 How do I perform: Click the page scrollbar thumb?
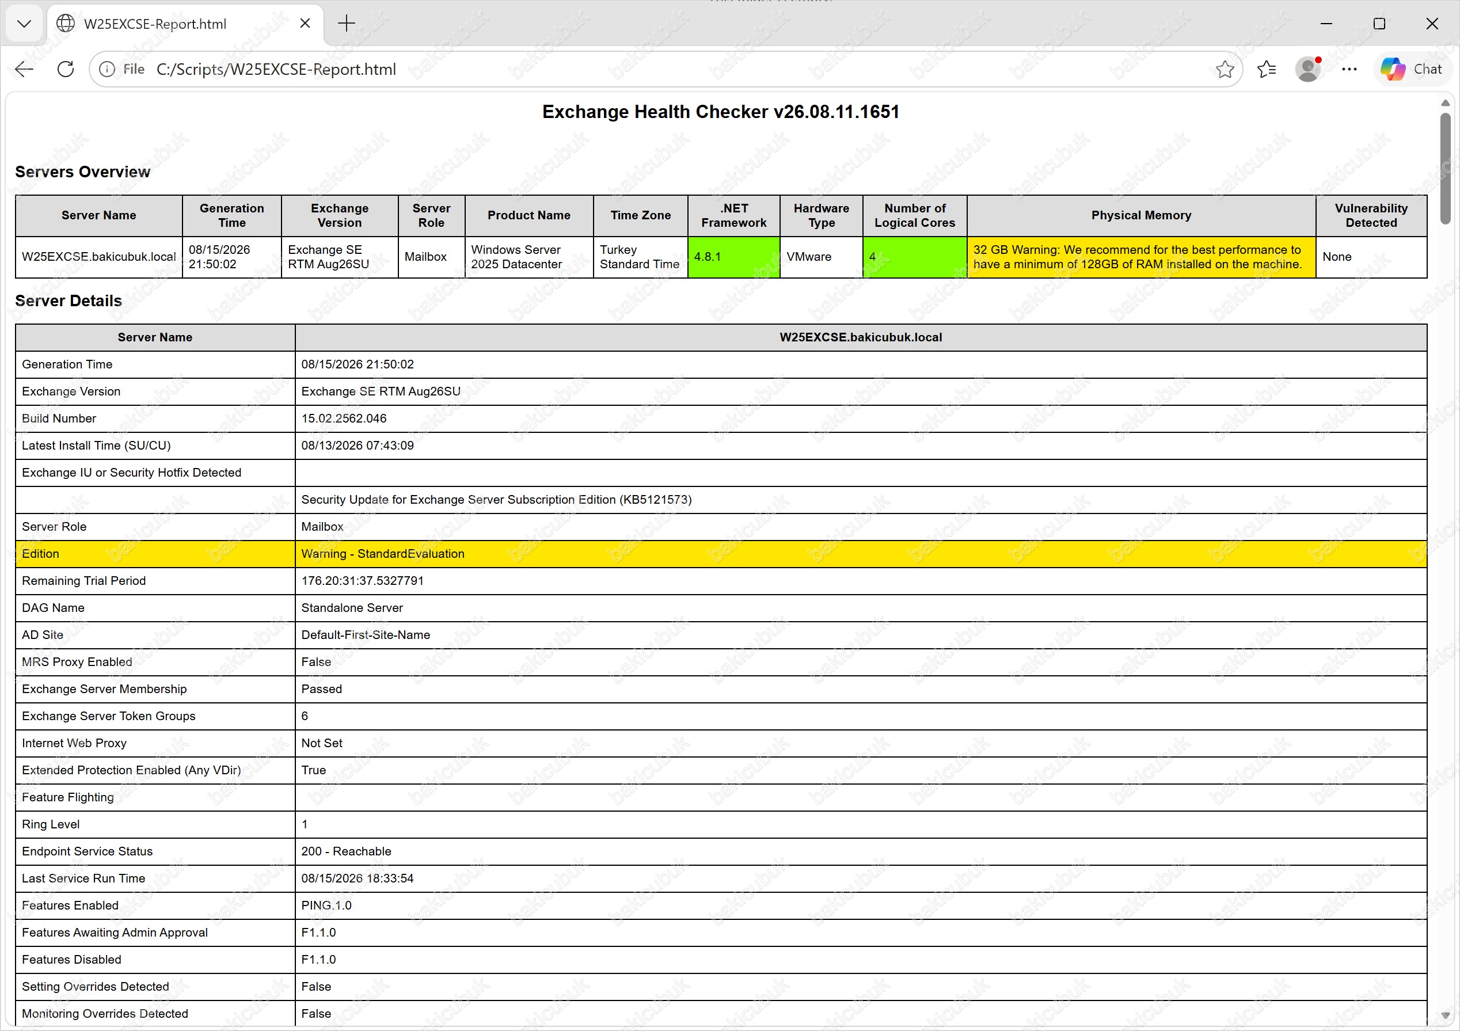coord(1446,168)
